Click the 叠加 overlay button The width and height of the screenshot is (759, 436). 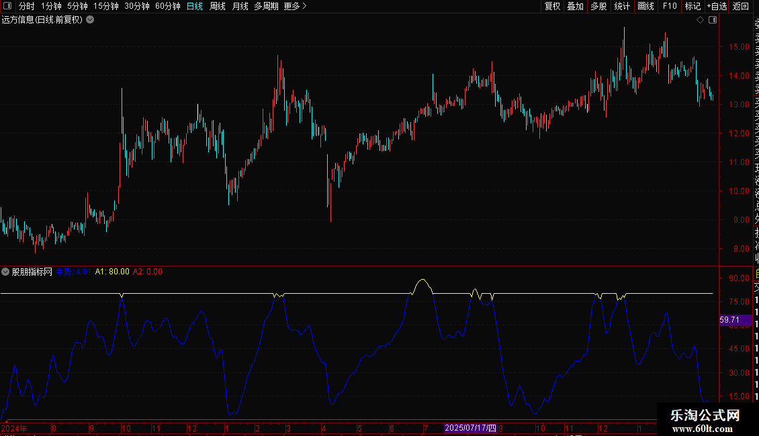[x=576, y=6]
